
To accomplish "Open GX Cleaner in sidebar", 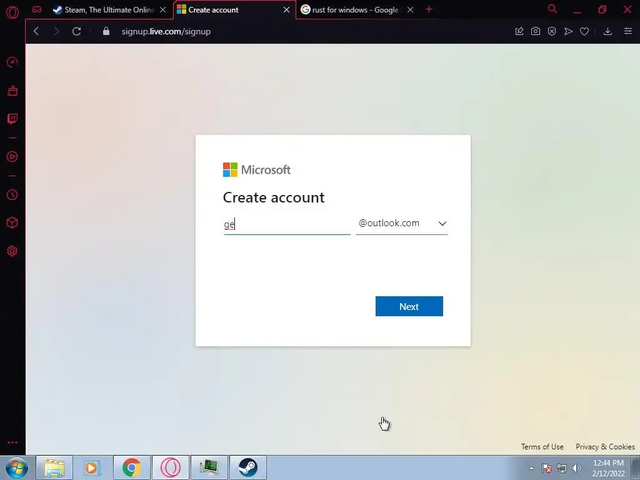I will pos(12,91).
